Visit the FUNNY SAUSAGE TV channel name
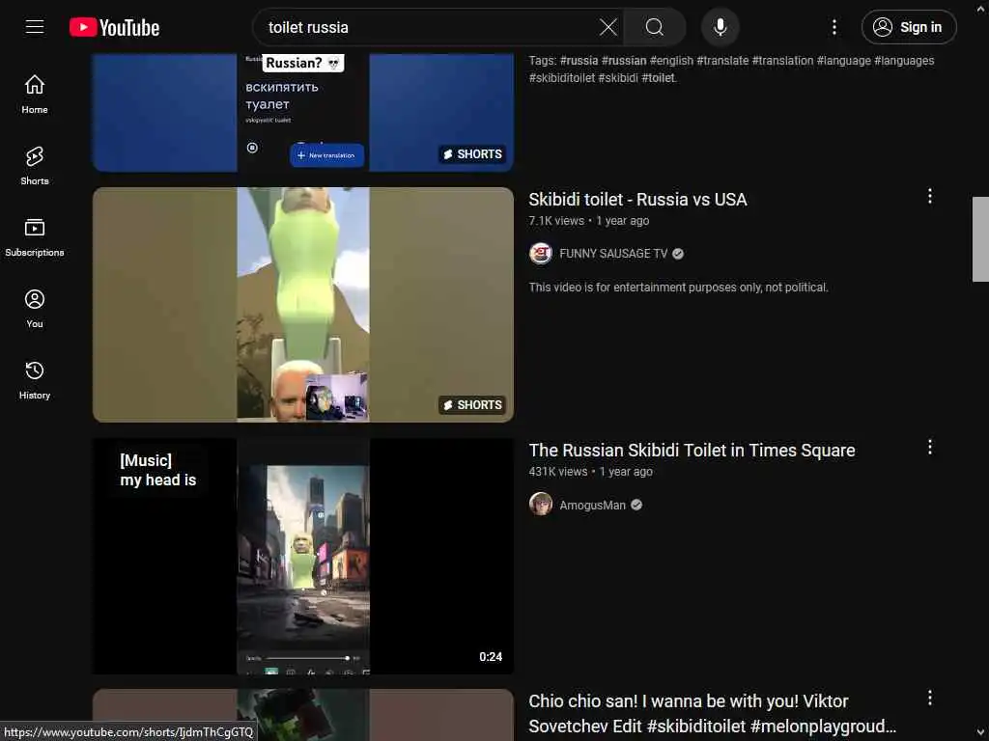This screenshot has width=989, height=741. (613, 254)
